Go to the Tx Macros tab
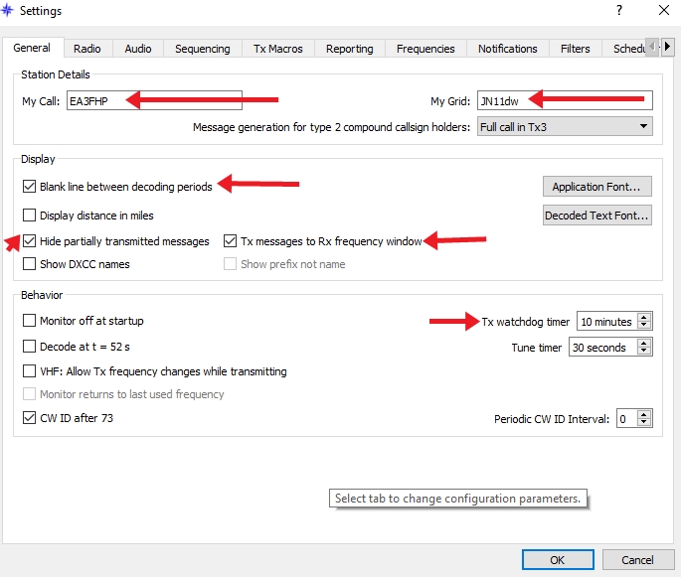681x577 pixels. coord(278,49)
